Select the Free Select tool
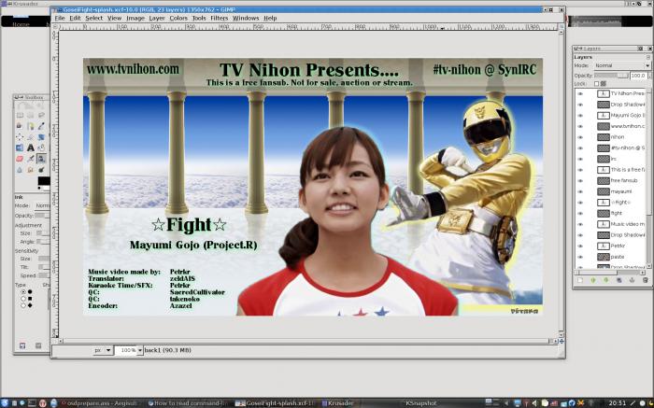 coord(41,115)
